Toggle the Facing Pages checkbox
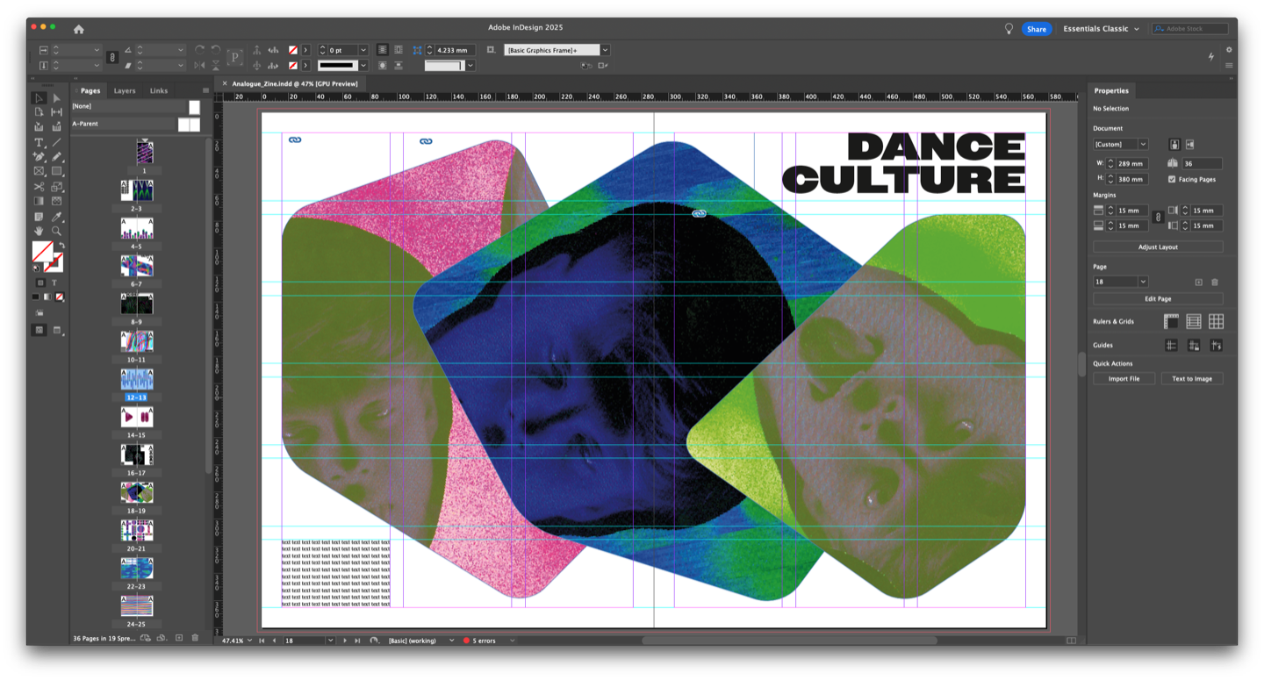Viewport: 1264px width, 680px height. pos(1172,179)
